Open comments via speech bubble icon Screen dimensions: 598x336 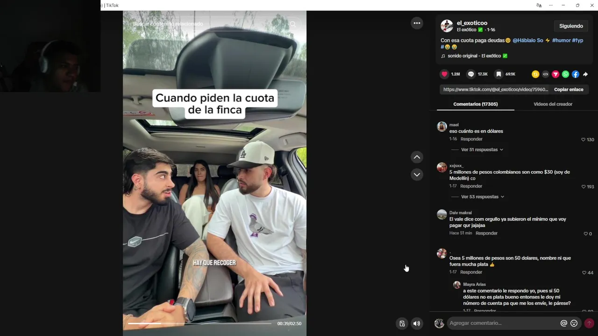pyautogui.click(x=471, y=74)
